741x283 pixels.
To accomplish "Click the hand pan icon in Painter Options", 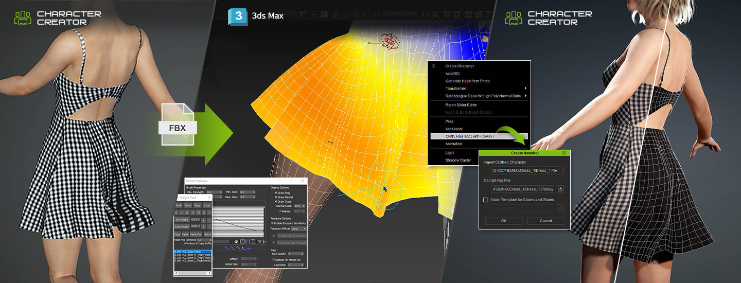I will tap(236, 241).
